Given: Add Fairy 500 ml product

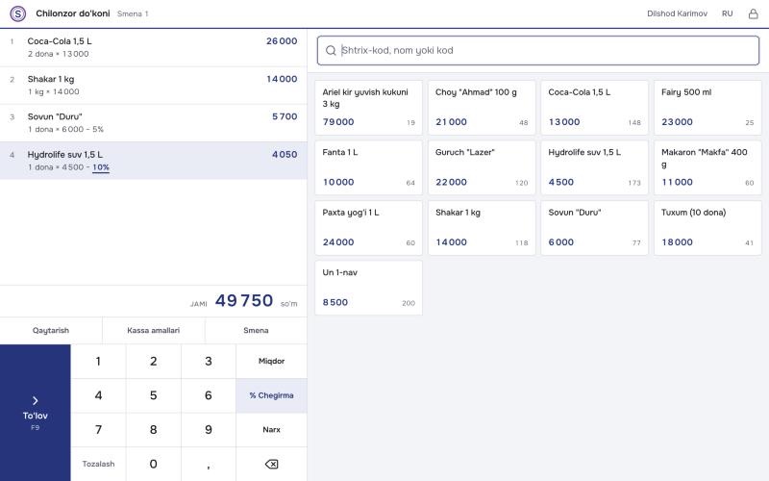Looking at the screenshot, I should [707, 108].
